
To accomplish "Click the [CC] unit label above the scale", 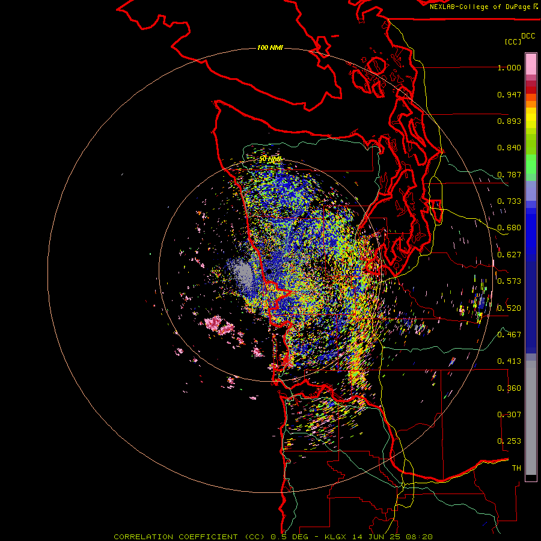I will click(x=513, y=41).
